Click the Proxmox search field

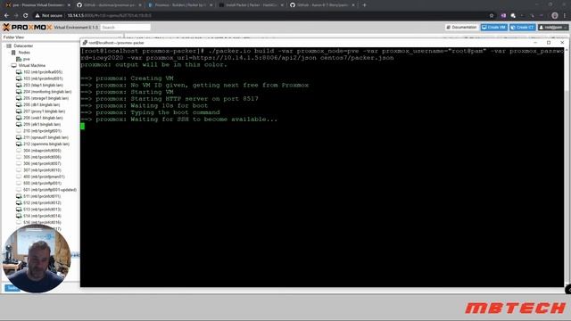pos(125,28)
